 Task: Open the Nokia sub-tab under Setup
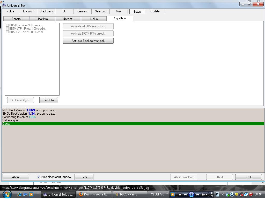(94, 19)
